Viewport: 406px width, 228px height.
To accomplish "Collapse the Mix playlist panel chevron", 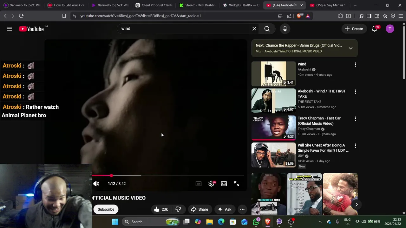I will click(x=350, y=48).
